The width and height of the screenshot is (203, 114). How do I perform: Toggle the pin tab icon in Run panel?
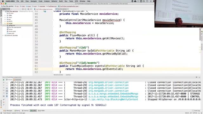4,99
